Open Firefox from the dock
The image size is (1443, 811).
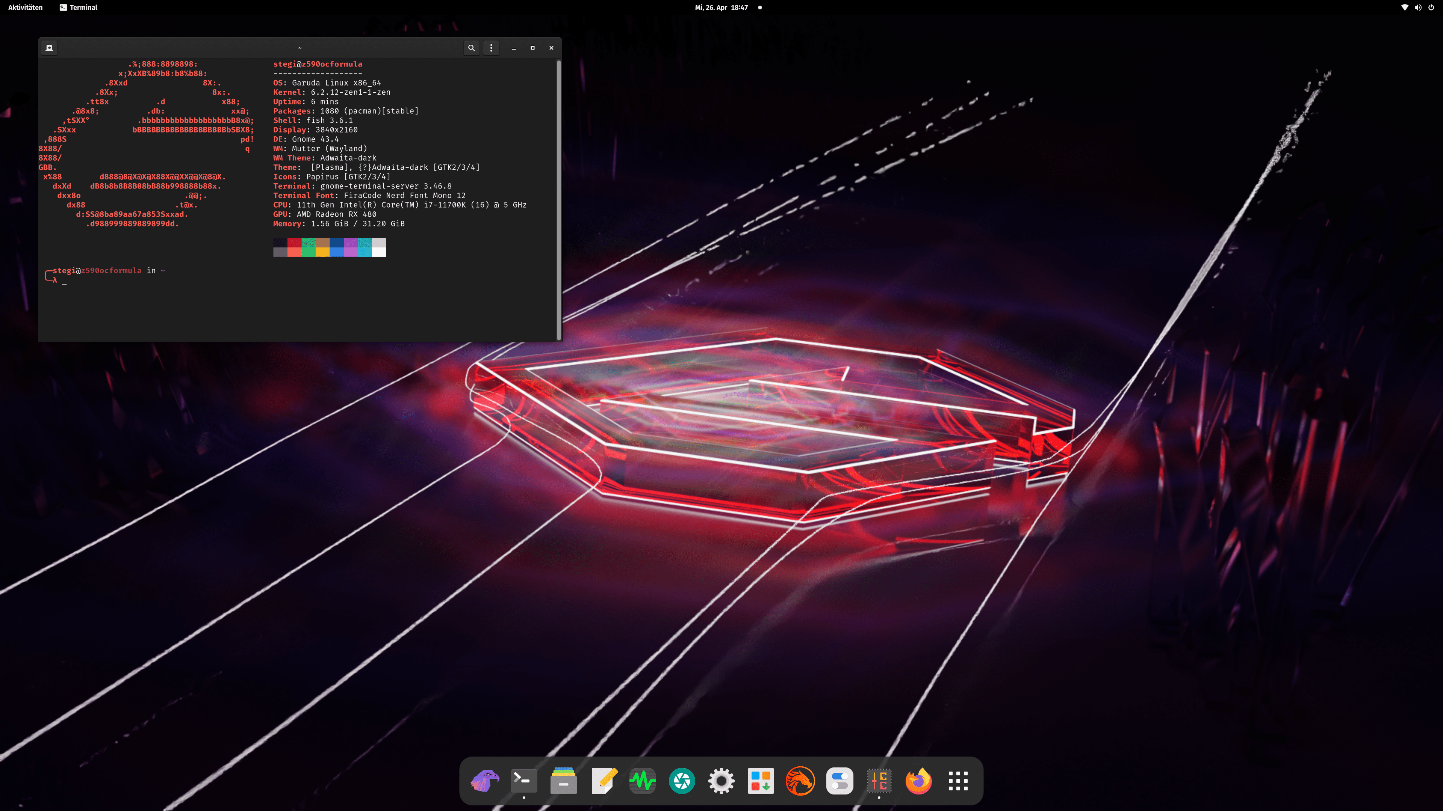(x=919, y=781)
